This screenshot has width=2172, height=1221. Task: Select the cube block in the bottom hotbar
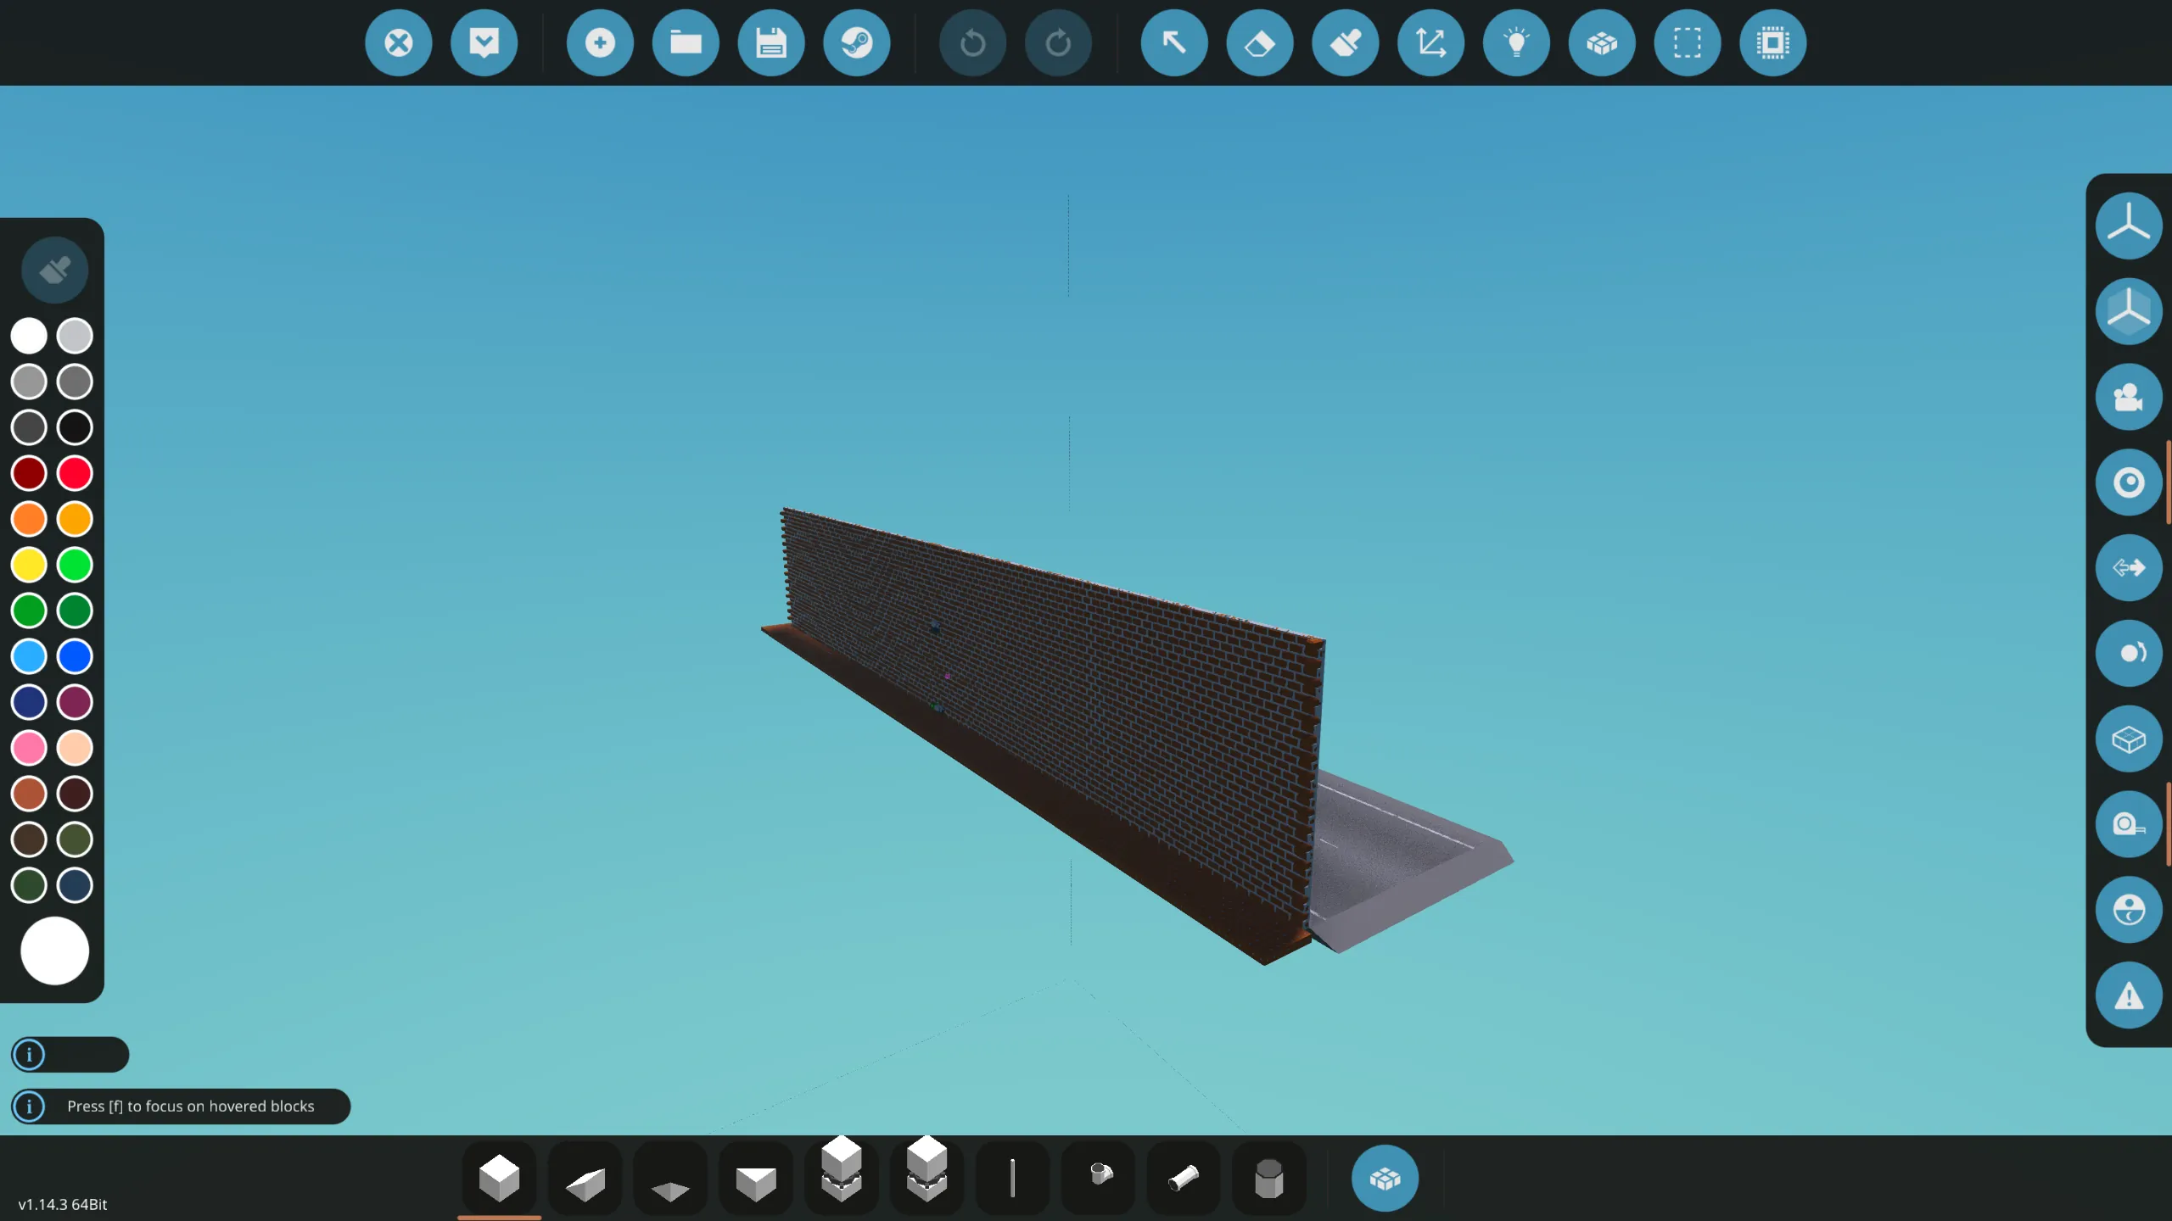tap(499, 1179)
